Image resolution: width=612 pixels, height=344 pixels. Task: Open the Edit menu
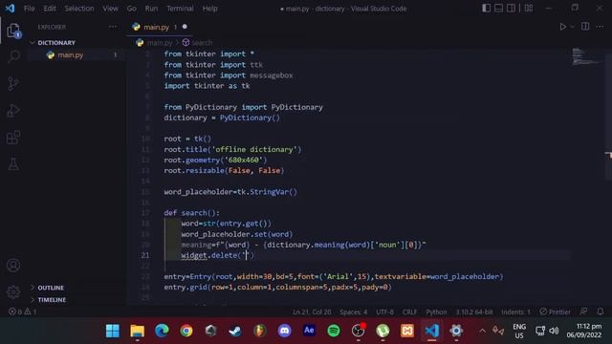50,9
